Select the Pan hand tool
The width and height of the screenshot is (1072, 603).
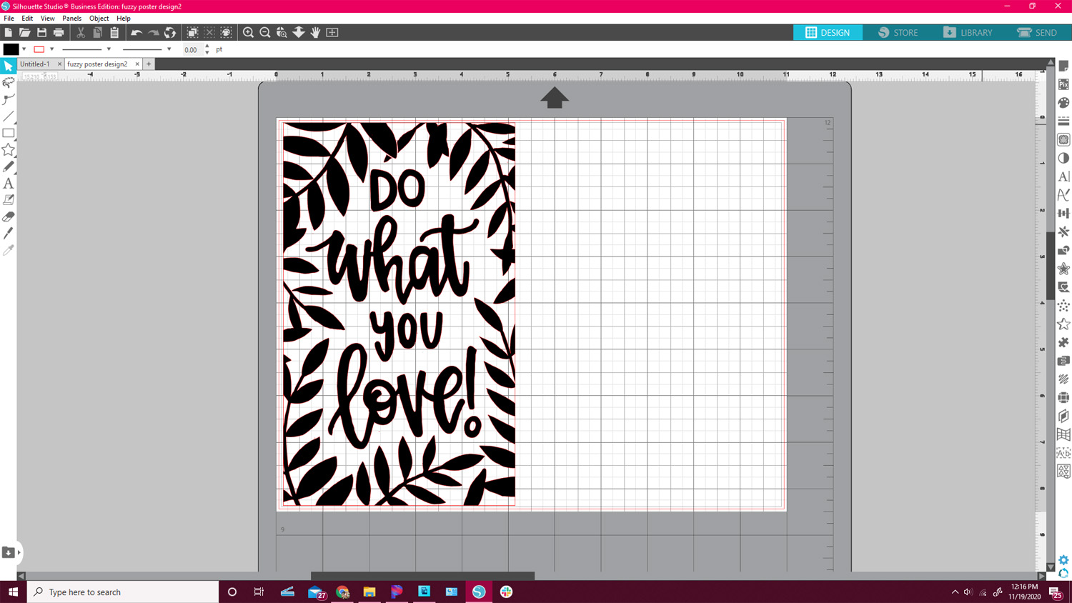pyautogui.click(x=315, y=32)
